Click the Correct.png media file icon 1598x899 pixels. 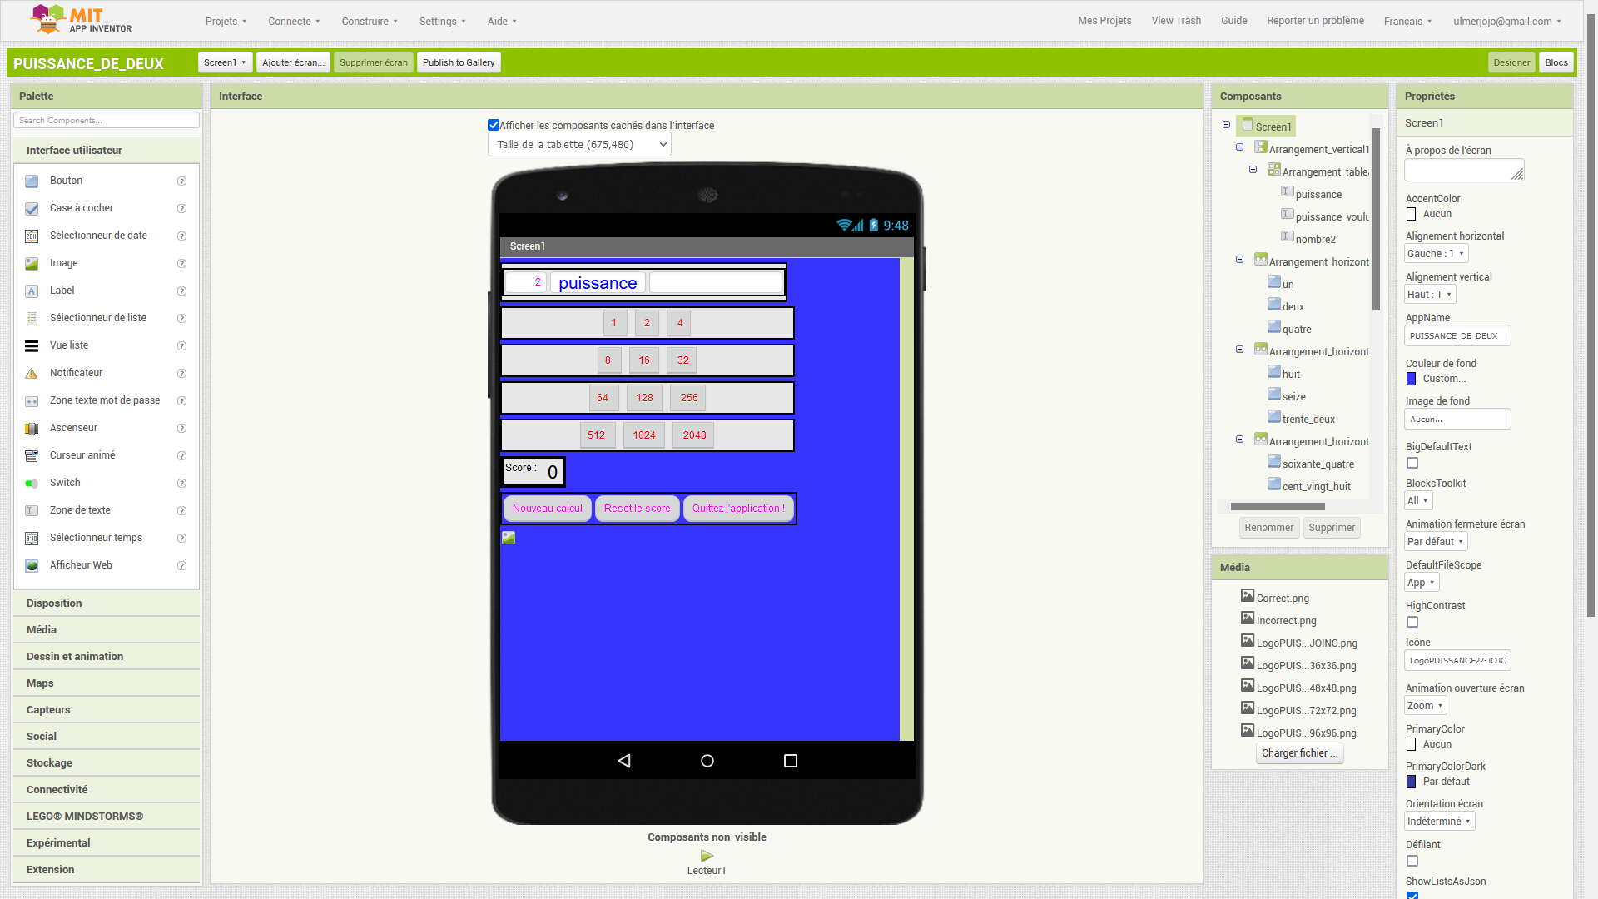1247,596
